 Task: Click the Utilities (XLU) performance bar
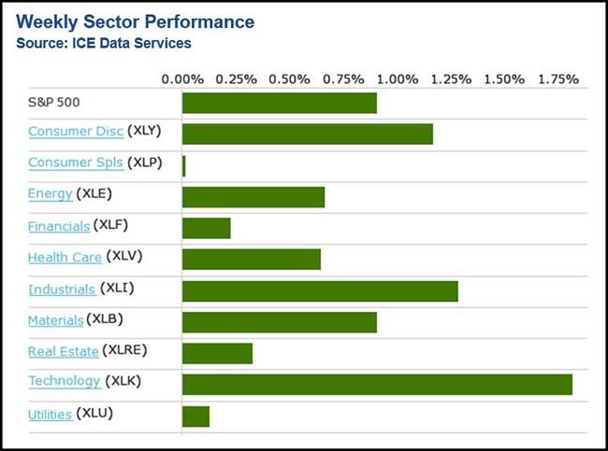pos(195,416)
